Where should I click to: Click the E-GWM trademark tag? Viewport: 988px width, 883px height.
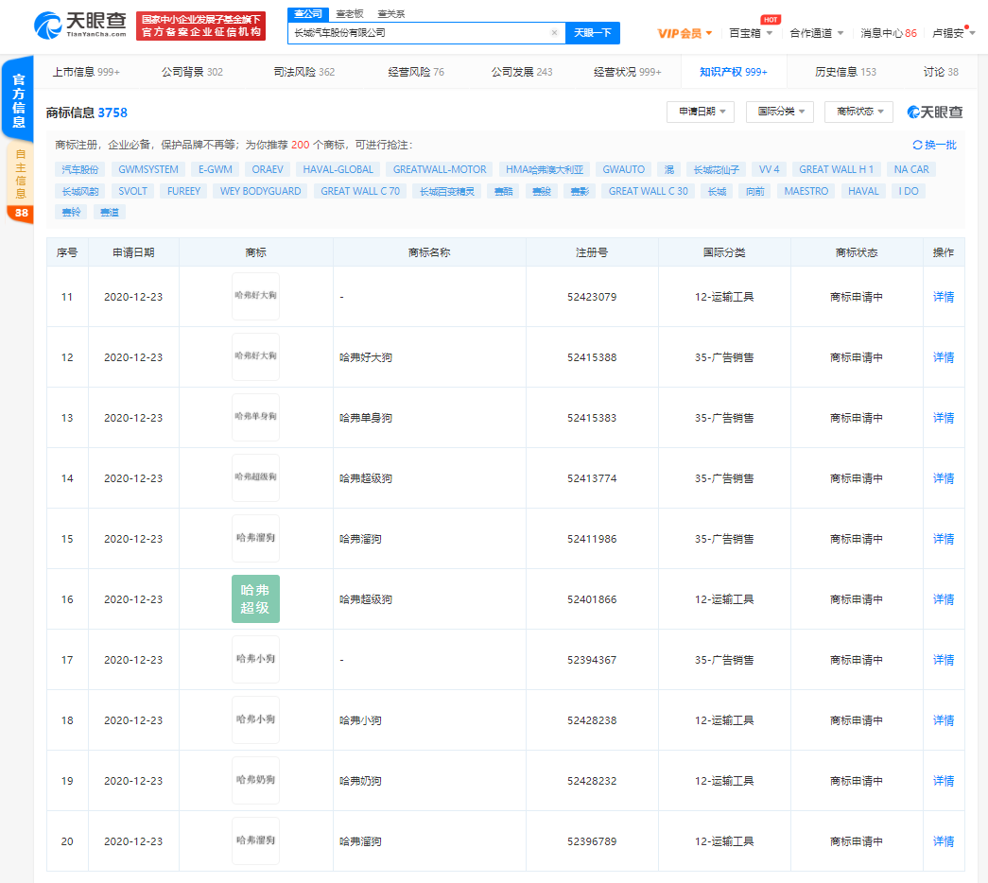point(215,169)
